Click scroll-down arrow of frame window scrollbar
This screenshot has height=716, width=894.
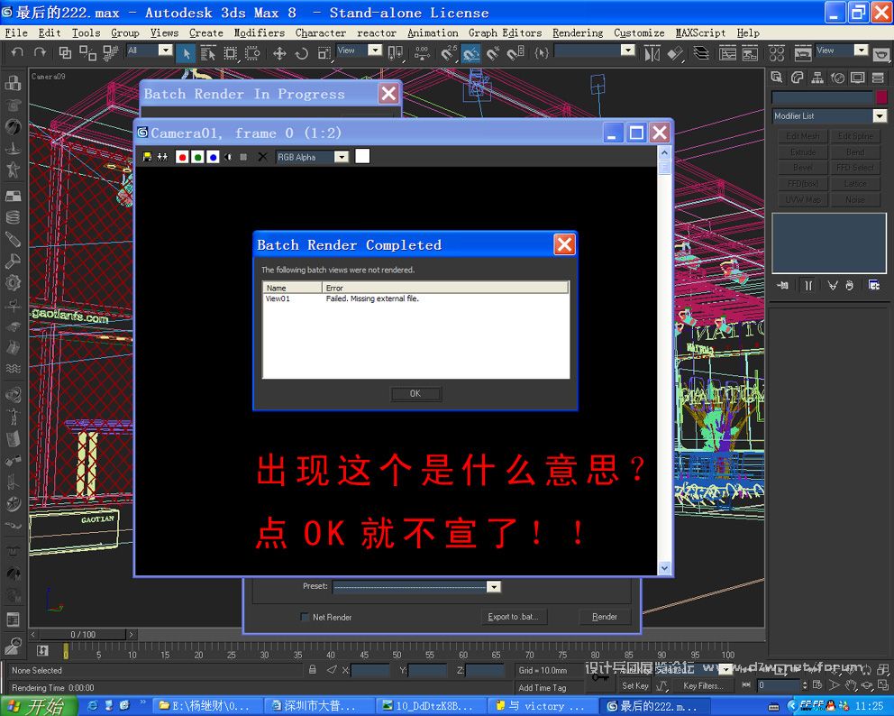point(664,568)
